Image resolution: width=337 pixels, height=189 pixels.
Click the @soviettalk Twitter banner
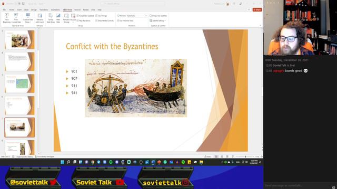point(33,182)
